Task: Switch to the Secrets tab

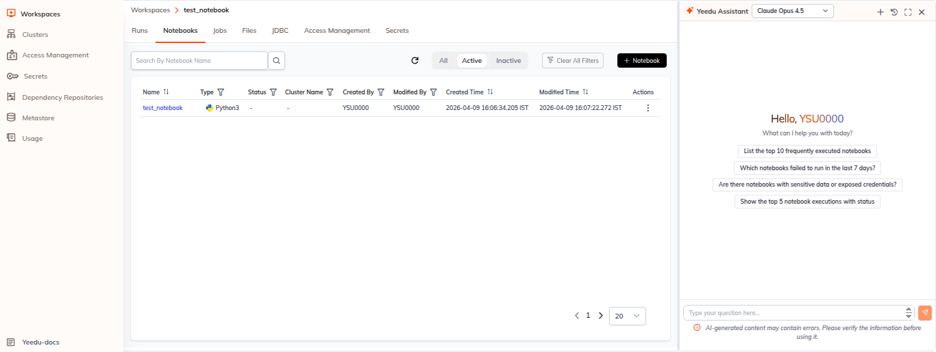Action: click(397, 31)
